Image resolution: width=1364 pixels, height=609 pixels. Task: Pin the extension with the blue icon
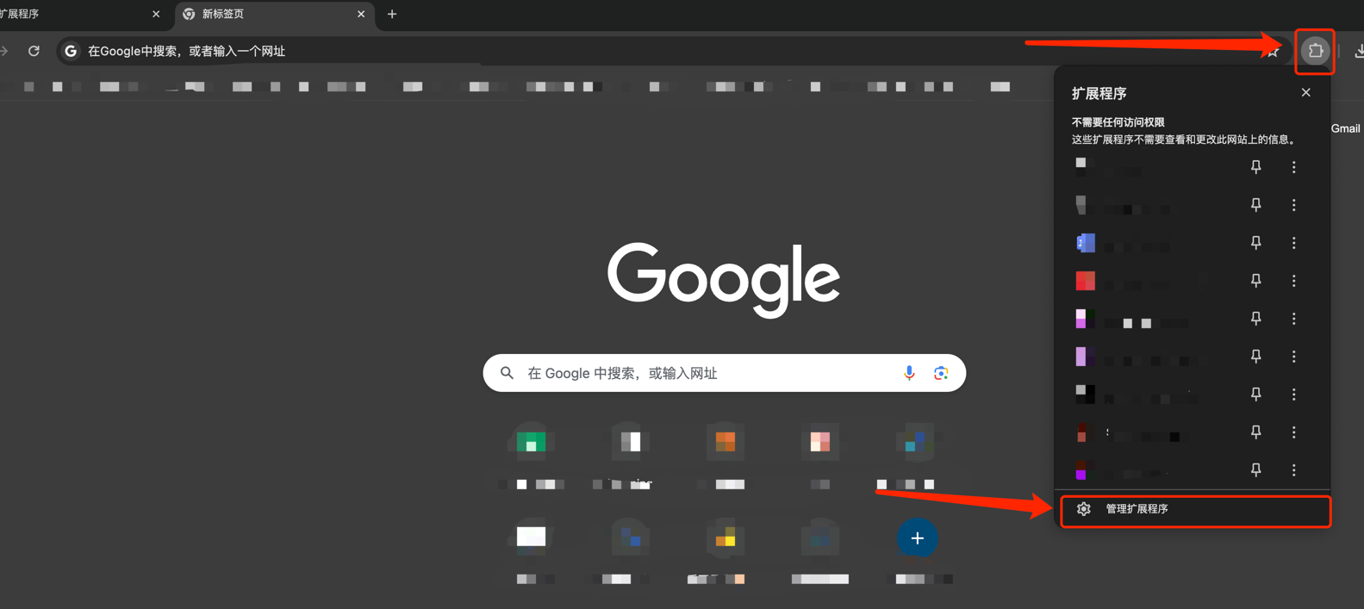coord(1255,243)
